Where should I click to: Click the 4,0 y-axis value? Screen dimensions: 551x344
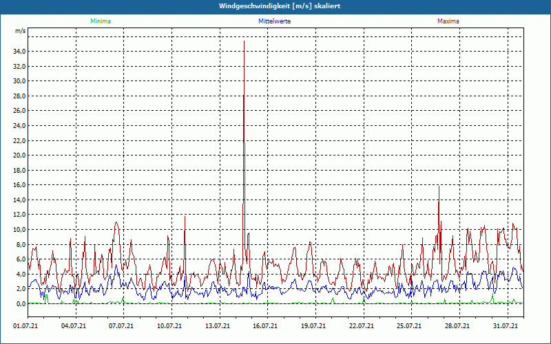(21, 274)
